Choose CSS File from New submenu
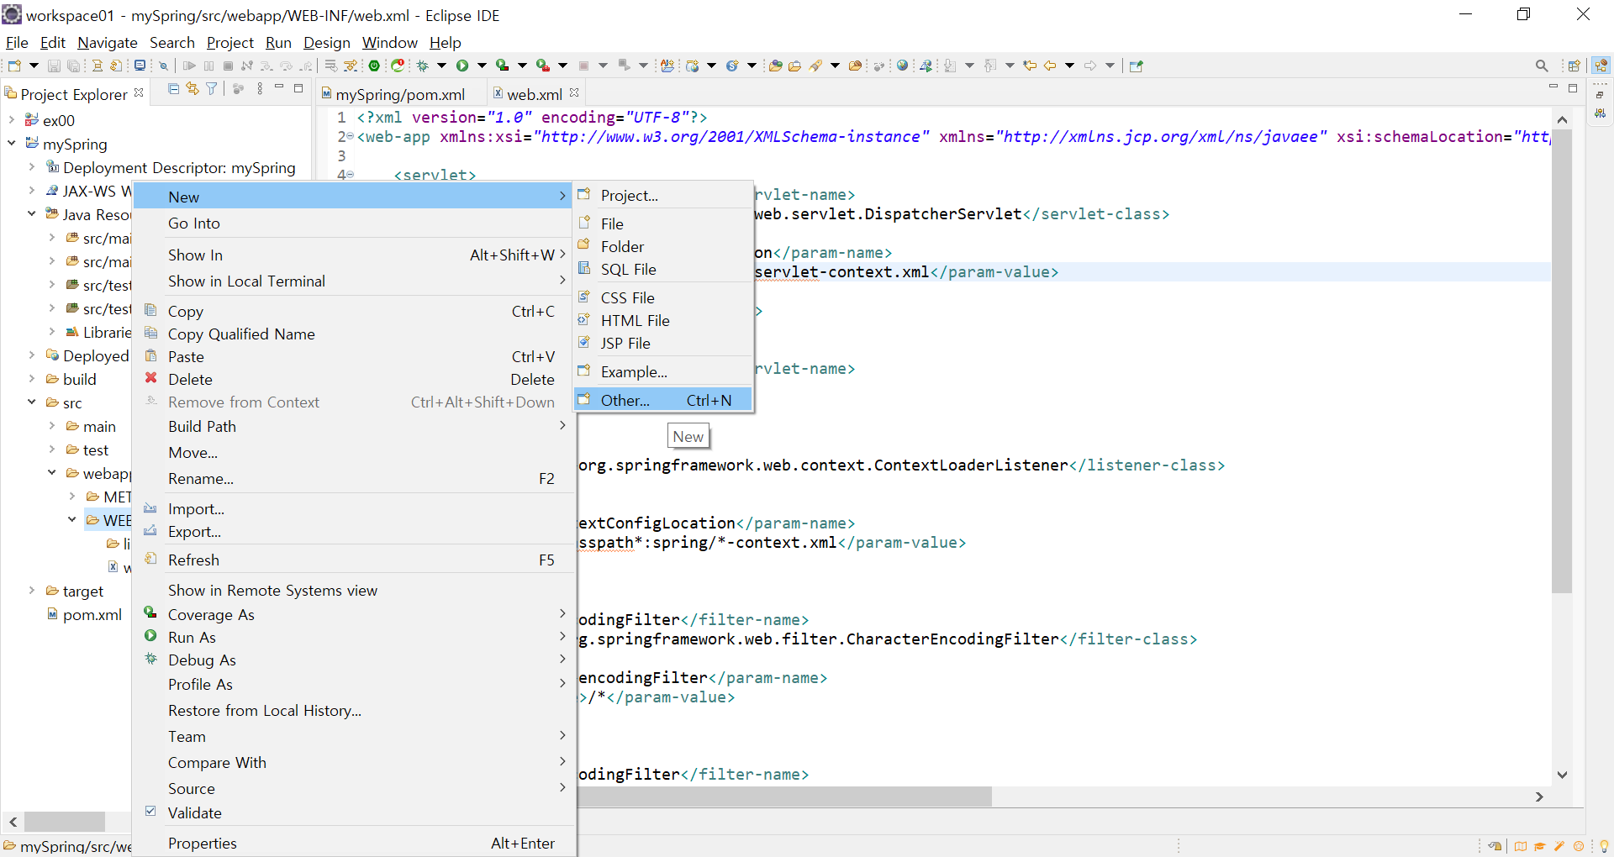Image resolution: width=1614 pixels, height=857 pixels. (x=663, y=297)
